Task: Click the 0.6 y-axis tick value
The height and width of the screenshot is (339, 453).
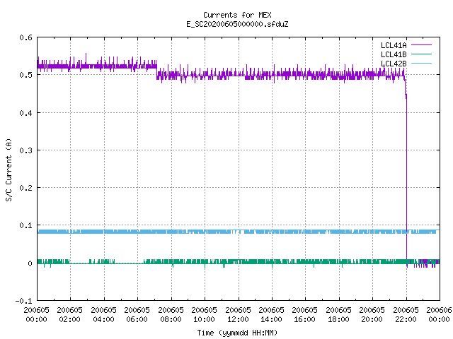Action: pos(25,37)
